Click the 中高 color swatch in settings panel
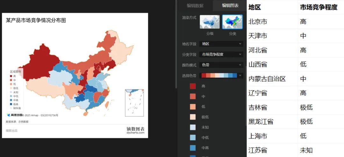This screenshot has width=344, height=157. coord(193,148)
